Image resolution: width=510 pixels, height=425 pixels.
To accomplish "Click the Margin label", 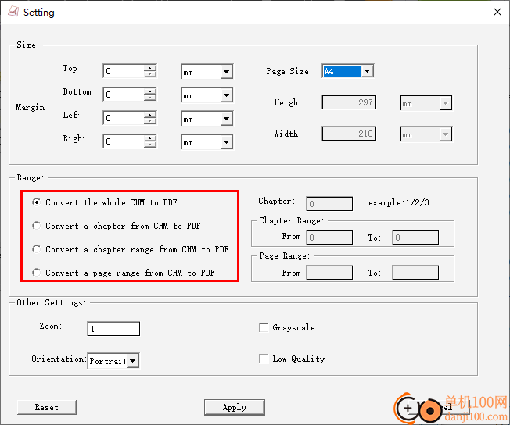I will [31, 107].
